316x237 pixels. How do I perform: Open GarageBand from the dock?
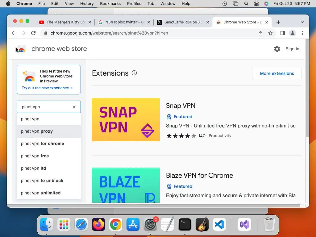[x=202, y=224]
